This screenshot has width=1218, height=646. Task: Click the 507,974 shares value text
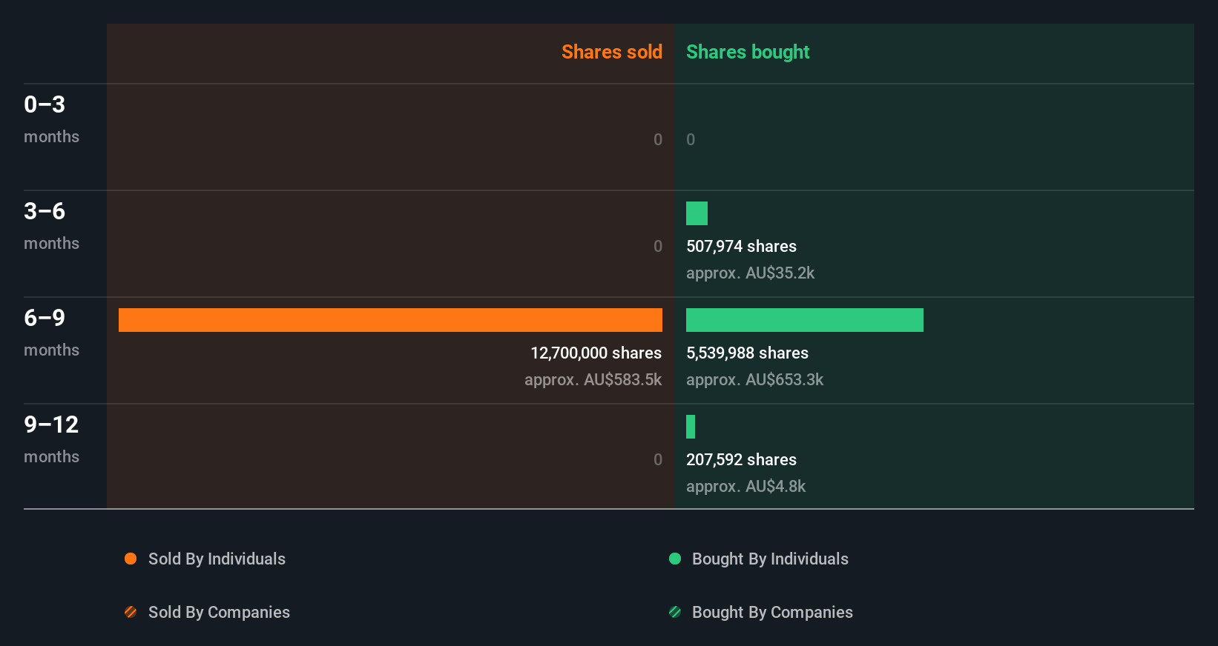[x=741, y=246]
